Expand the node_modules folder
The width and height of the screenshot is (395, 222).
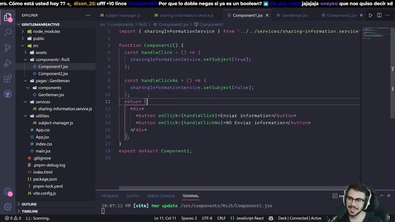point(47,31)
